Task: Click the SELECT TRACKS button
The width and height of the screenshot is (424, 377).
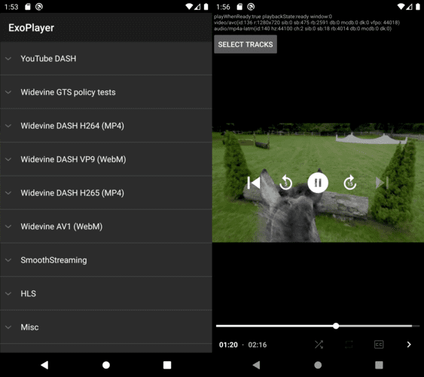Action: point(246,44)
